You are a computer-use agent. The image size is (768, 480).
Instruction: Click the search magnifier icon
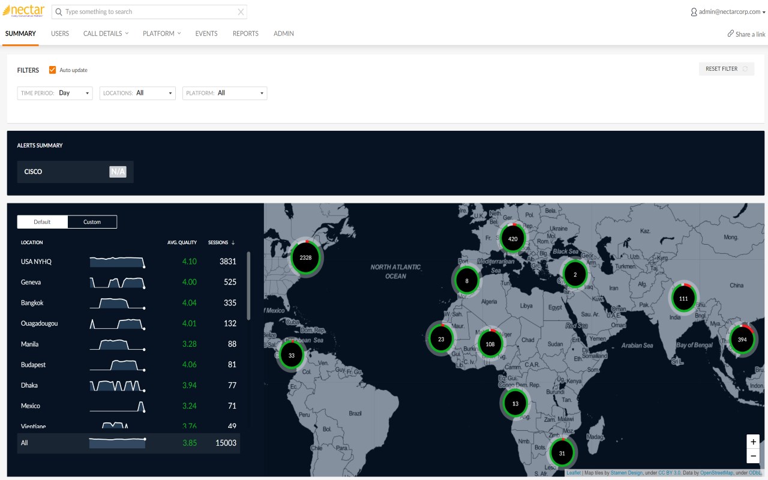pyautogui.click(x=59, y=12)
